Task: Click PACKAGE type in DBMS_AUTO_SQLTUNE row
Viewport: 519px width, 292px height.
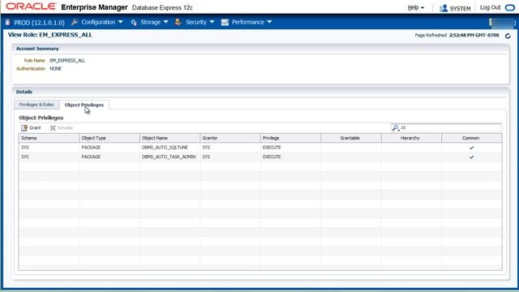Action: click(x=91, y=148)
